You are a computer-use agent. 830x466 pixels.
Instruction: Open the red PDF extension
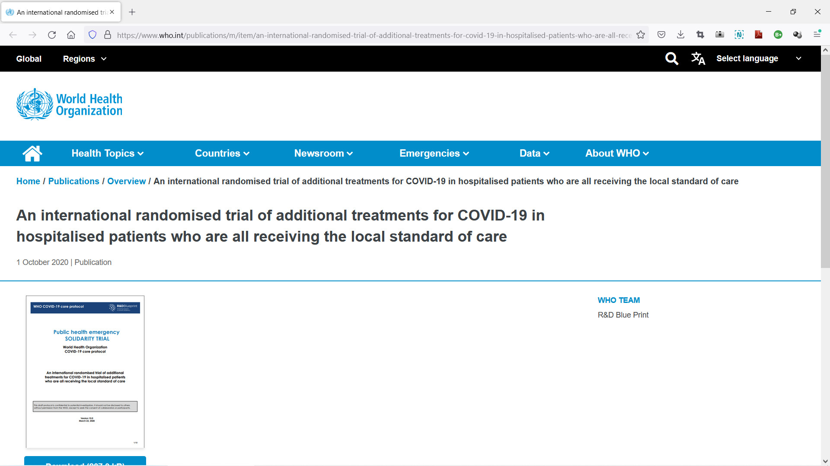coord(759,35)
